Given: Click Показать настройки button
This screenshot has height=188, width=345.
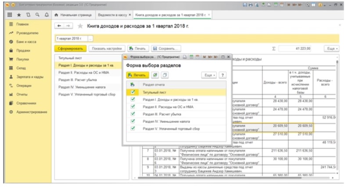Looking at the screenshot, I should click(107, 48).
